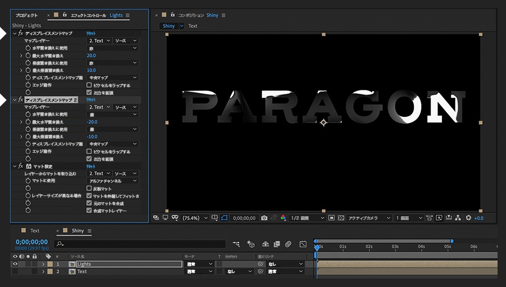Viewport: 506px width, 287px height.
Task: Open the 1 画面 view layout dropdown
Action: tap(409, 218)
